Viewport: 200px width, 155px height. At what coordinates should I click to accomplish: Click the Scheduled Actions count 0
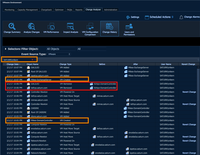172,17
